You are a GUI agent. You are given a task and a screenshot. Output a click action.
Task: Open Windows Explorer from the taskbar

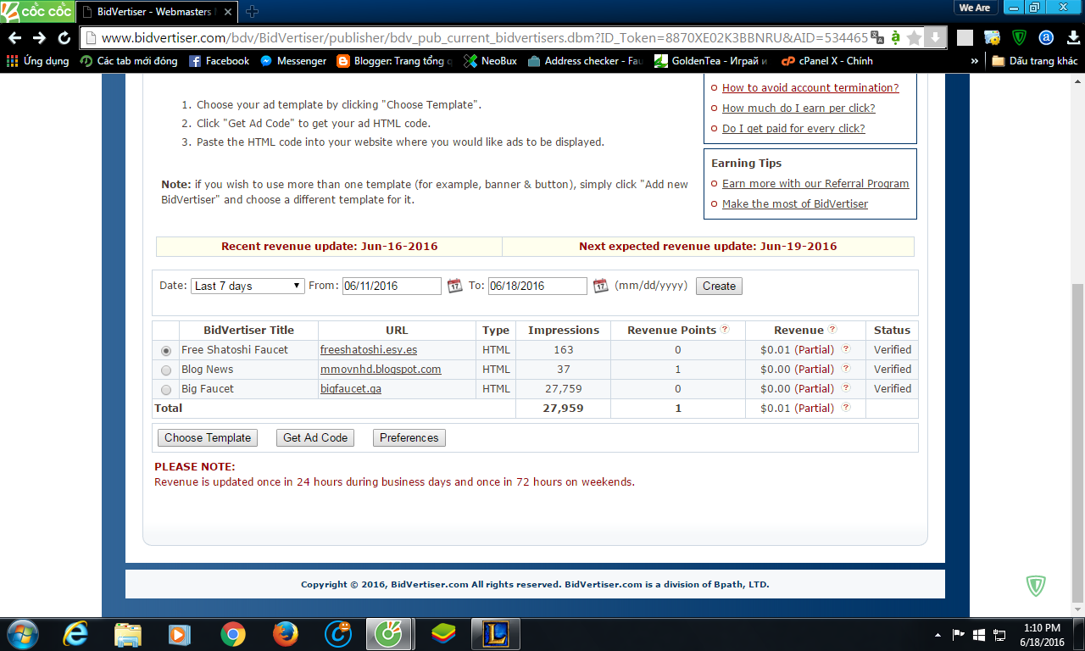click(x=128, y=634)
